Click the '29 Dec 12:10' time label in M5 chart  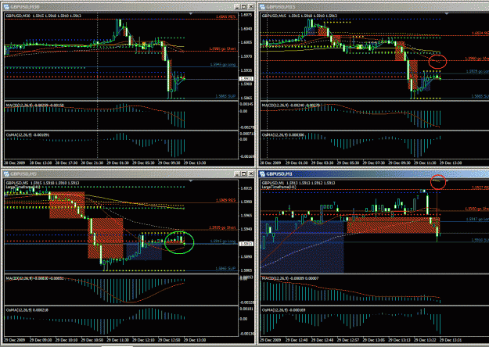tap(143, 339)
